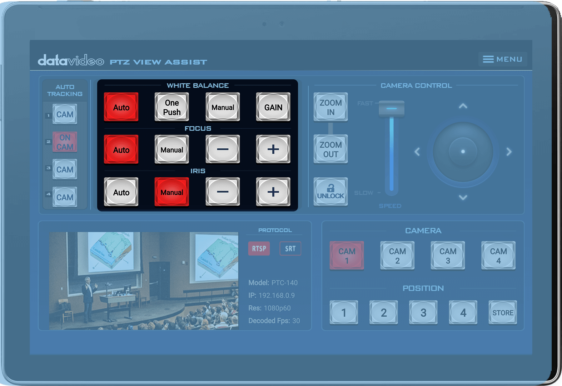Recall preset position 1
The width and height of the screenshot is (562, 386).
point(344,312)
